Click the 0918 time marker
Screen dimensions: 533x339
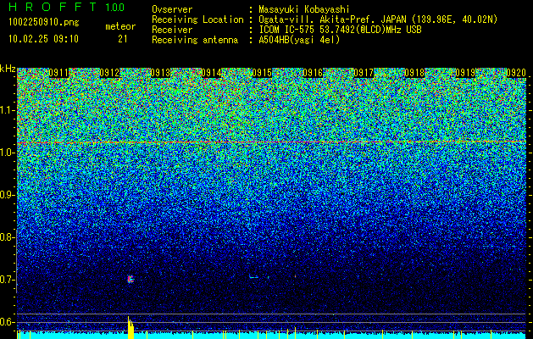pos(414,73)
